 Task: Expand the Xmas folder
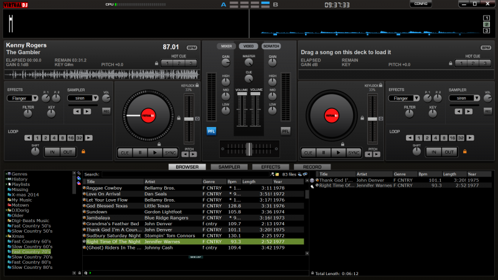[x=6, y=236]
